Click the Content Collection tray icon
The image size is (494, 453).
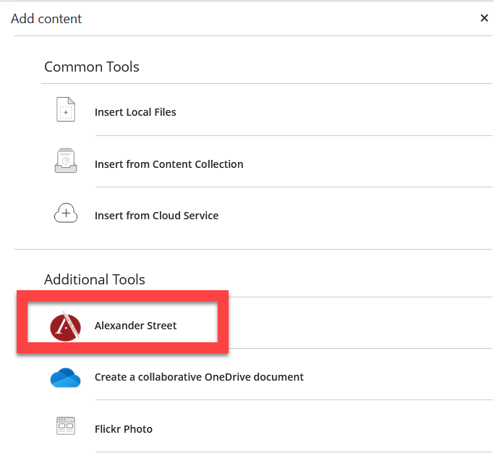(66, 161)
